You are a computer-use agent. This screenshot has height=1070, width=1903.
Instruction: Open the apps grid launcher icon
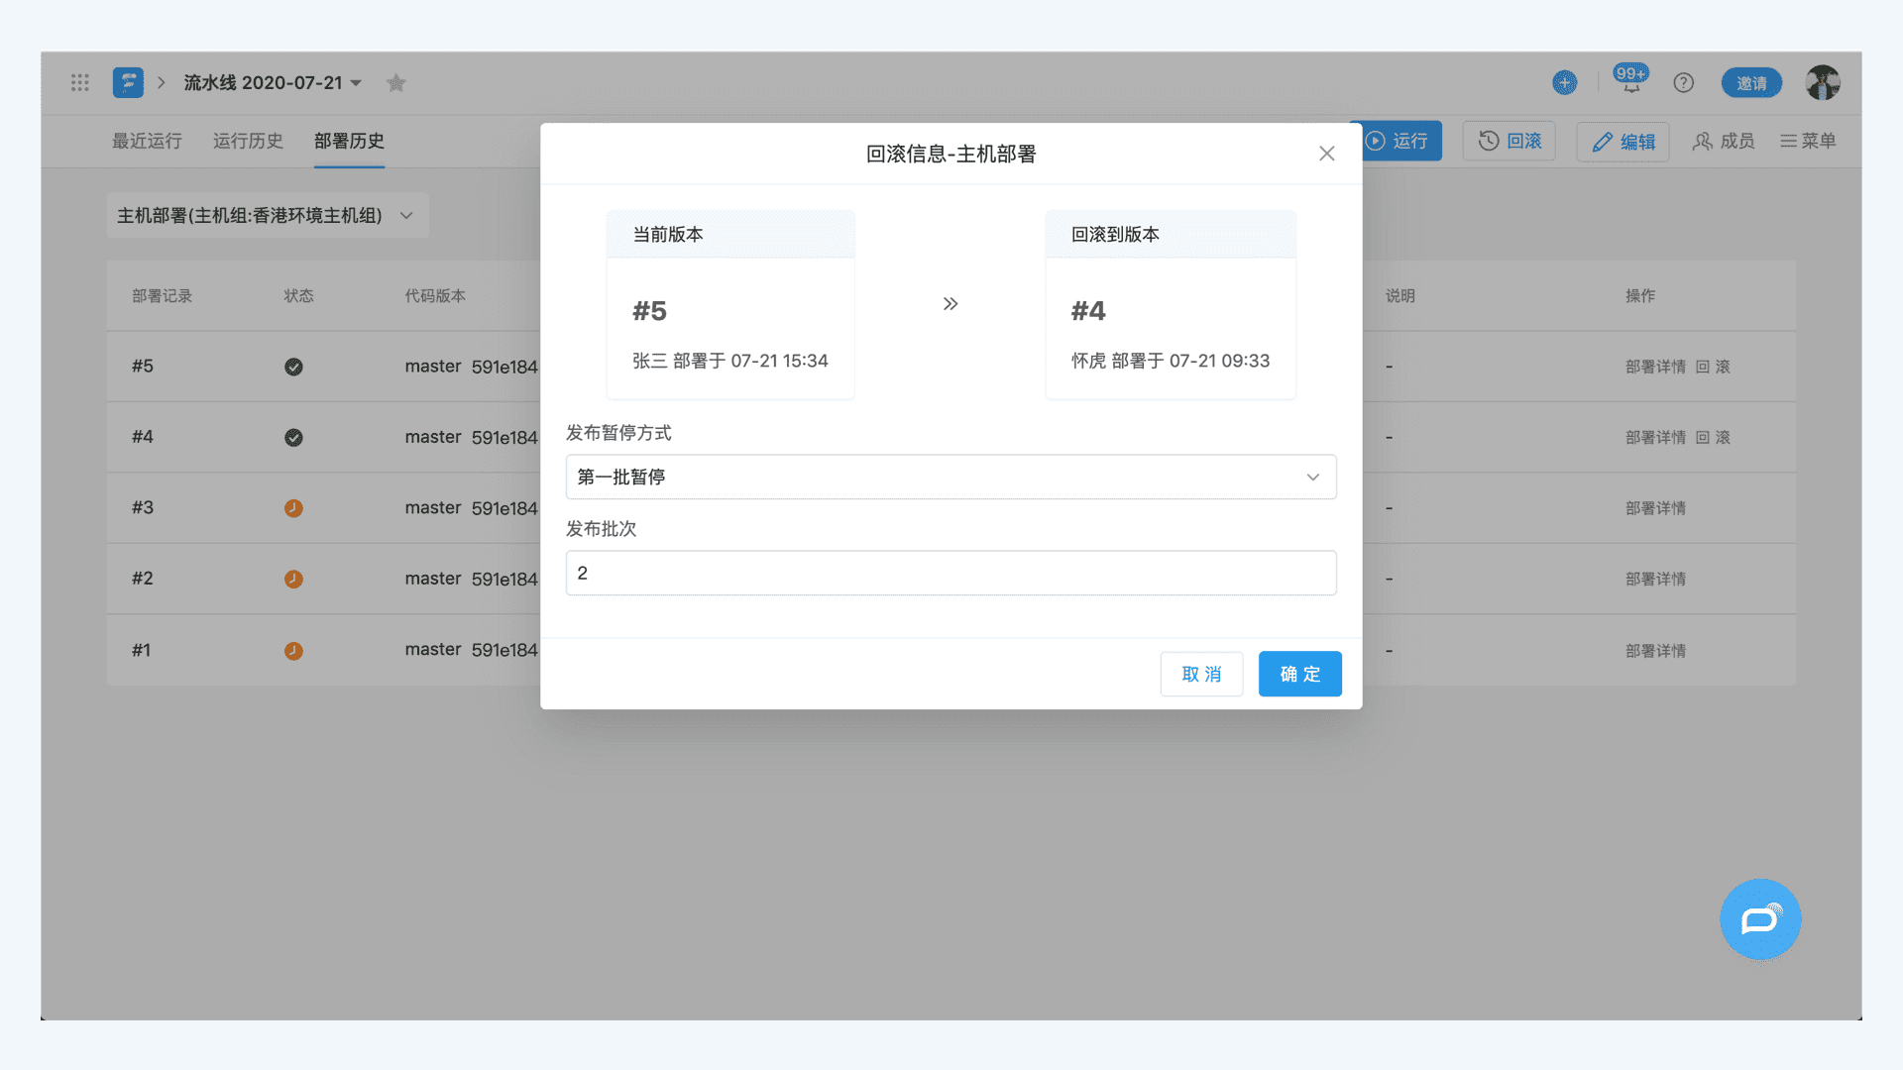(80, 82)
